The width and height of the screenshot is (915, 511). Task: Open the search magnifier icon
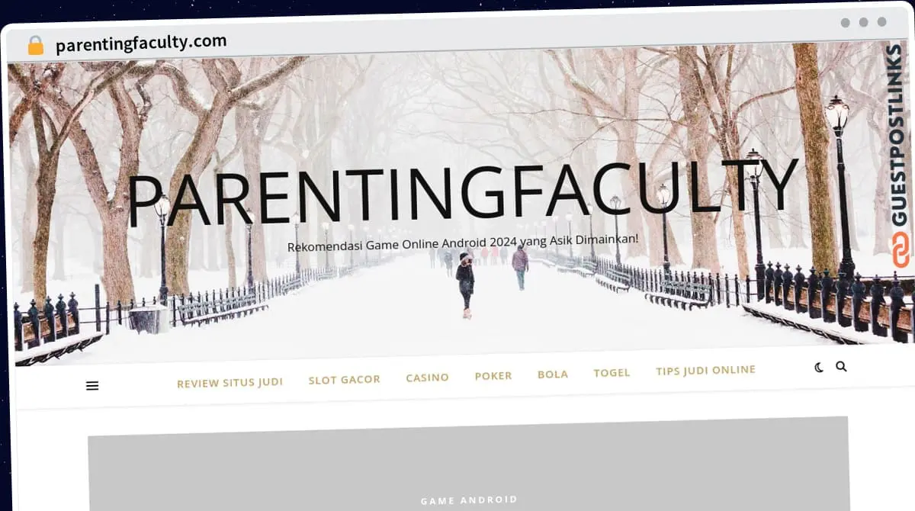pos(841,366)
